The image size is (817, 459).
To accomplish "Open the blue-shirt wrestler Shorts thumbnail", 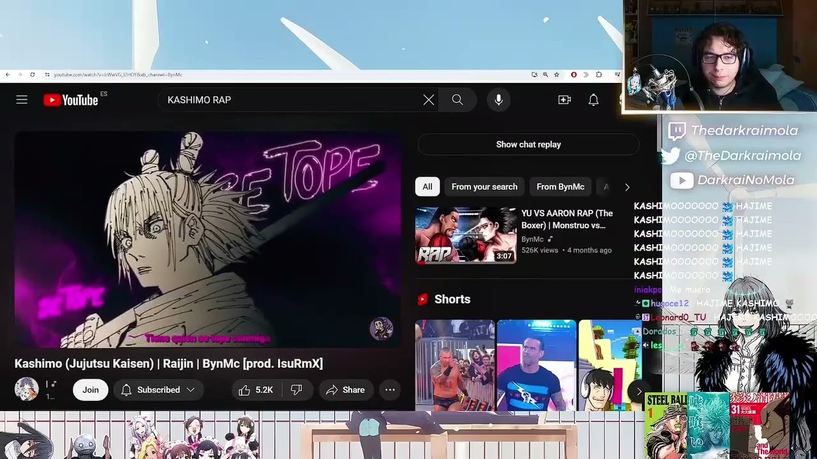I will click(536, 365).
